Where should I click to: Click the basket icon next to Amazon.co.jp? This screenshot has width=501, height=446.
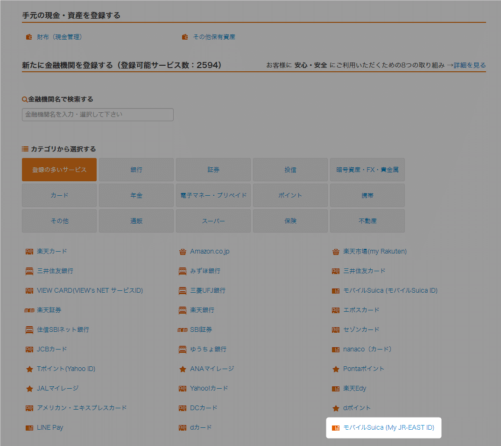[183, 252]
